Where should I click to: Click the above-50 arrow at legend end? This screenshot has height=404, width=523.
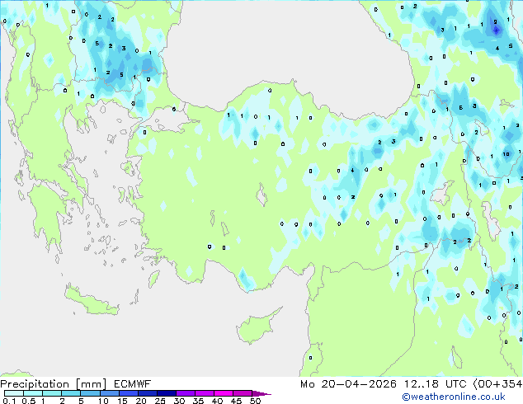(261, 393)
